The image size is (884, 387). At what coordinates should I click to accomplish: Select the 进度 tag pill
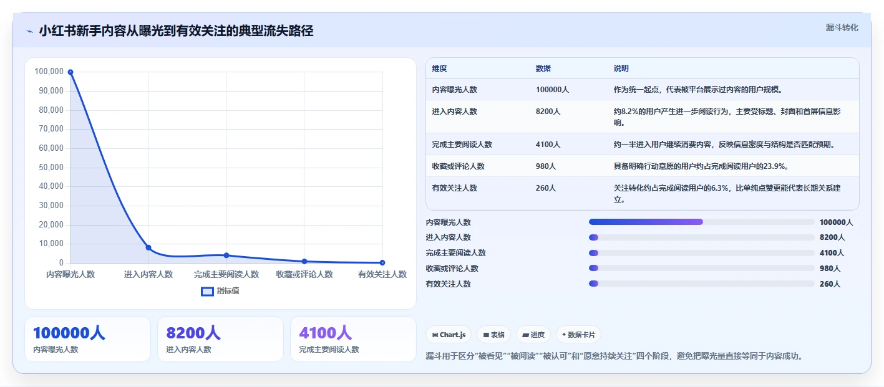click(x=533, y=335)
